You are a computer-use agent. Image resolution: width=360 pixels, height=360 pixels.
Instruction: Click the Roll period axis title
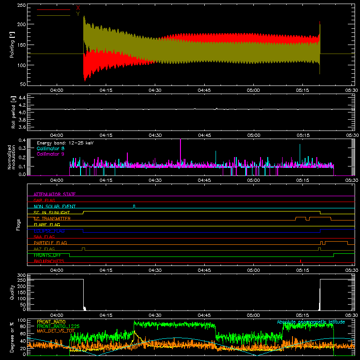(13, 112)
